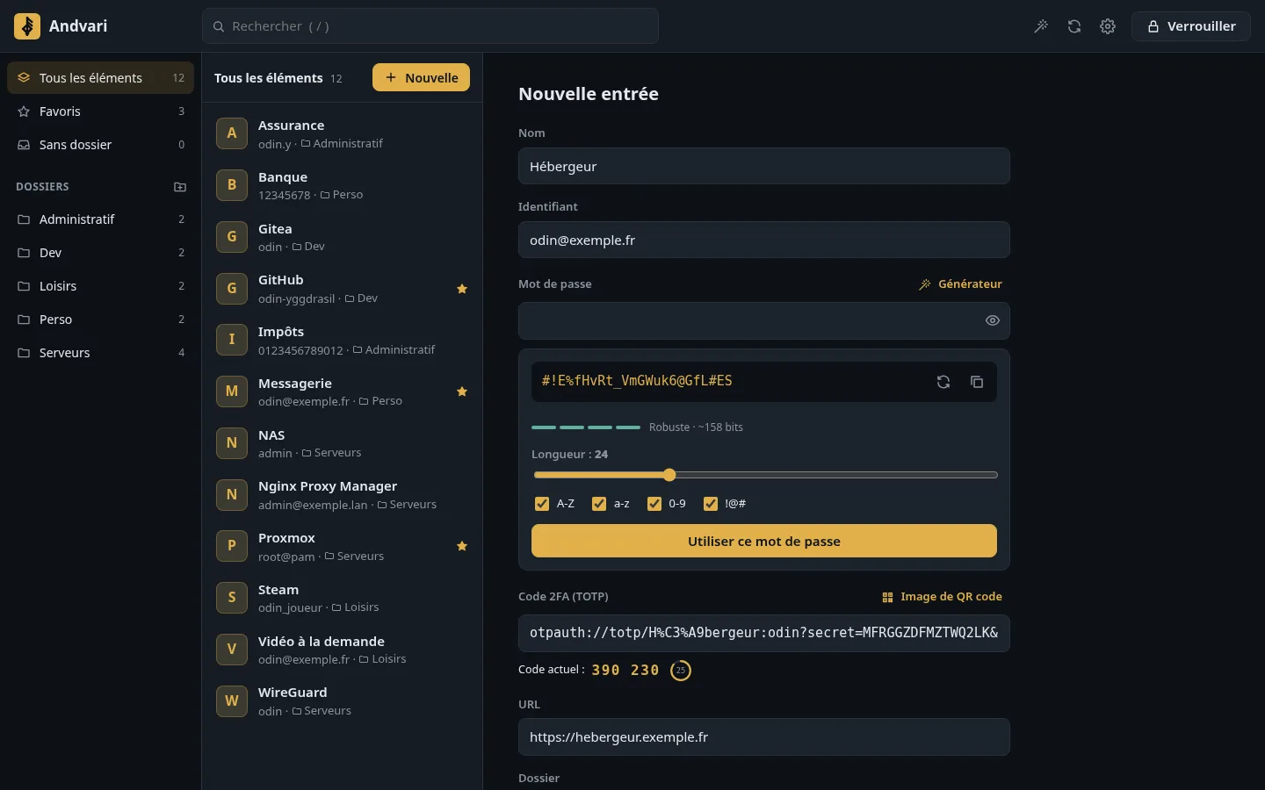The height and width of the screenshot is (790, 1265).
Task: Click the Steam entry avatar
Action: pos(232,598)
